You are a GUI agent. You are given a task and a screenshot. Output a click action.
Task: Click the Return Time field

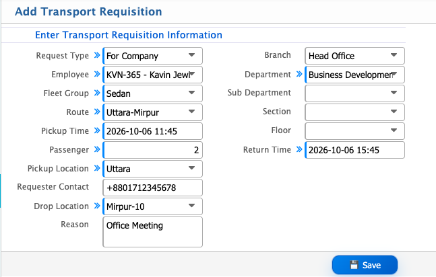[x=355, y=150]
